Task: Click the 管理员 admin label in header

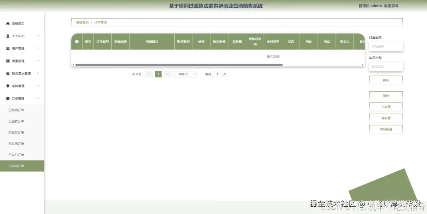Action: pos(370,6)
